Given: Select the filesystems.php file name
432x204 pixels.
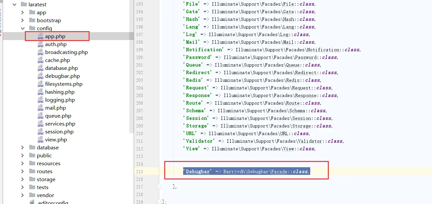Looking at the screenshot, I should pyautogui.click(x=64, y=84).
